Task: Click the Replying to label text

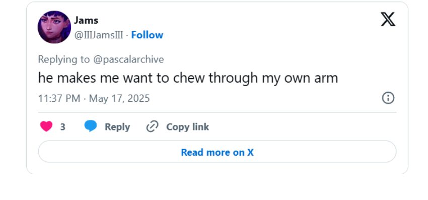Action: [64, 59]
